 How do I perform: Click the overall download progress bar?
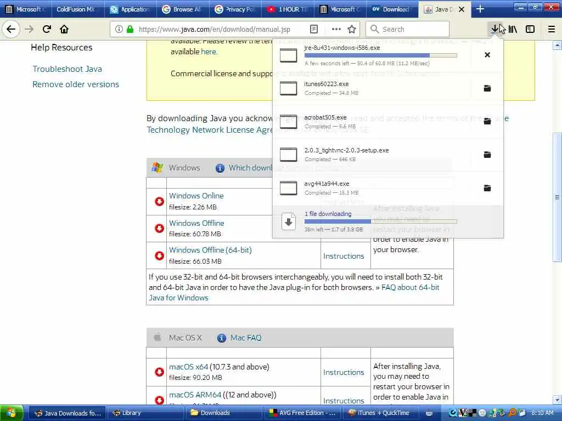click(x=381, y=221)
